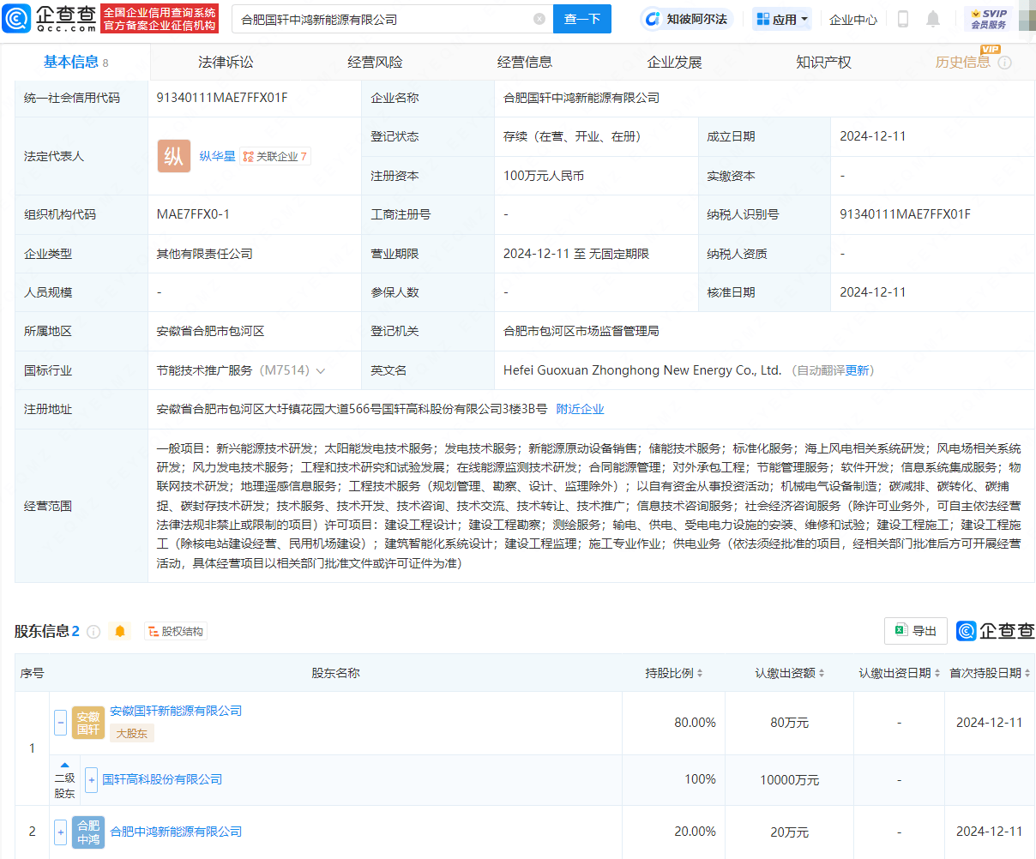
Task: Switch to the 经营风险 tab
Action: tap(375, 62)
